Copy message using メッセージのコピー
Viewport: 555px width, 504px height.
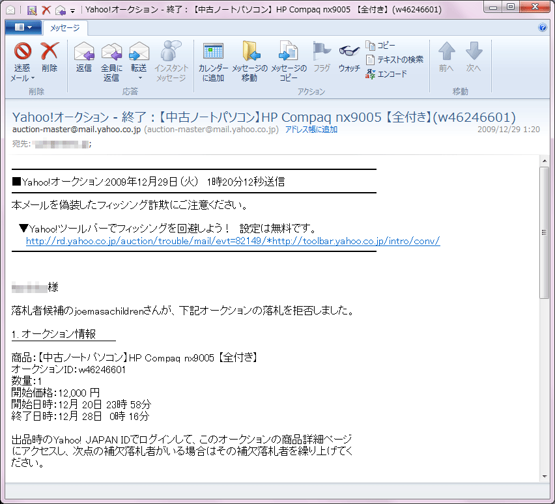[289, 62]
